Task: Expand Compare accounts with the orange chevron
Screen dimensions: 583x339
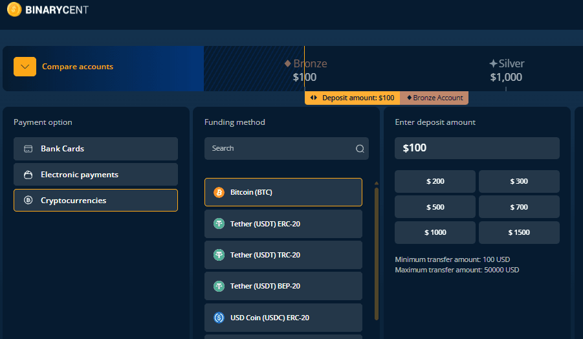Action: click(x=25, y=67)
